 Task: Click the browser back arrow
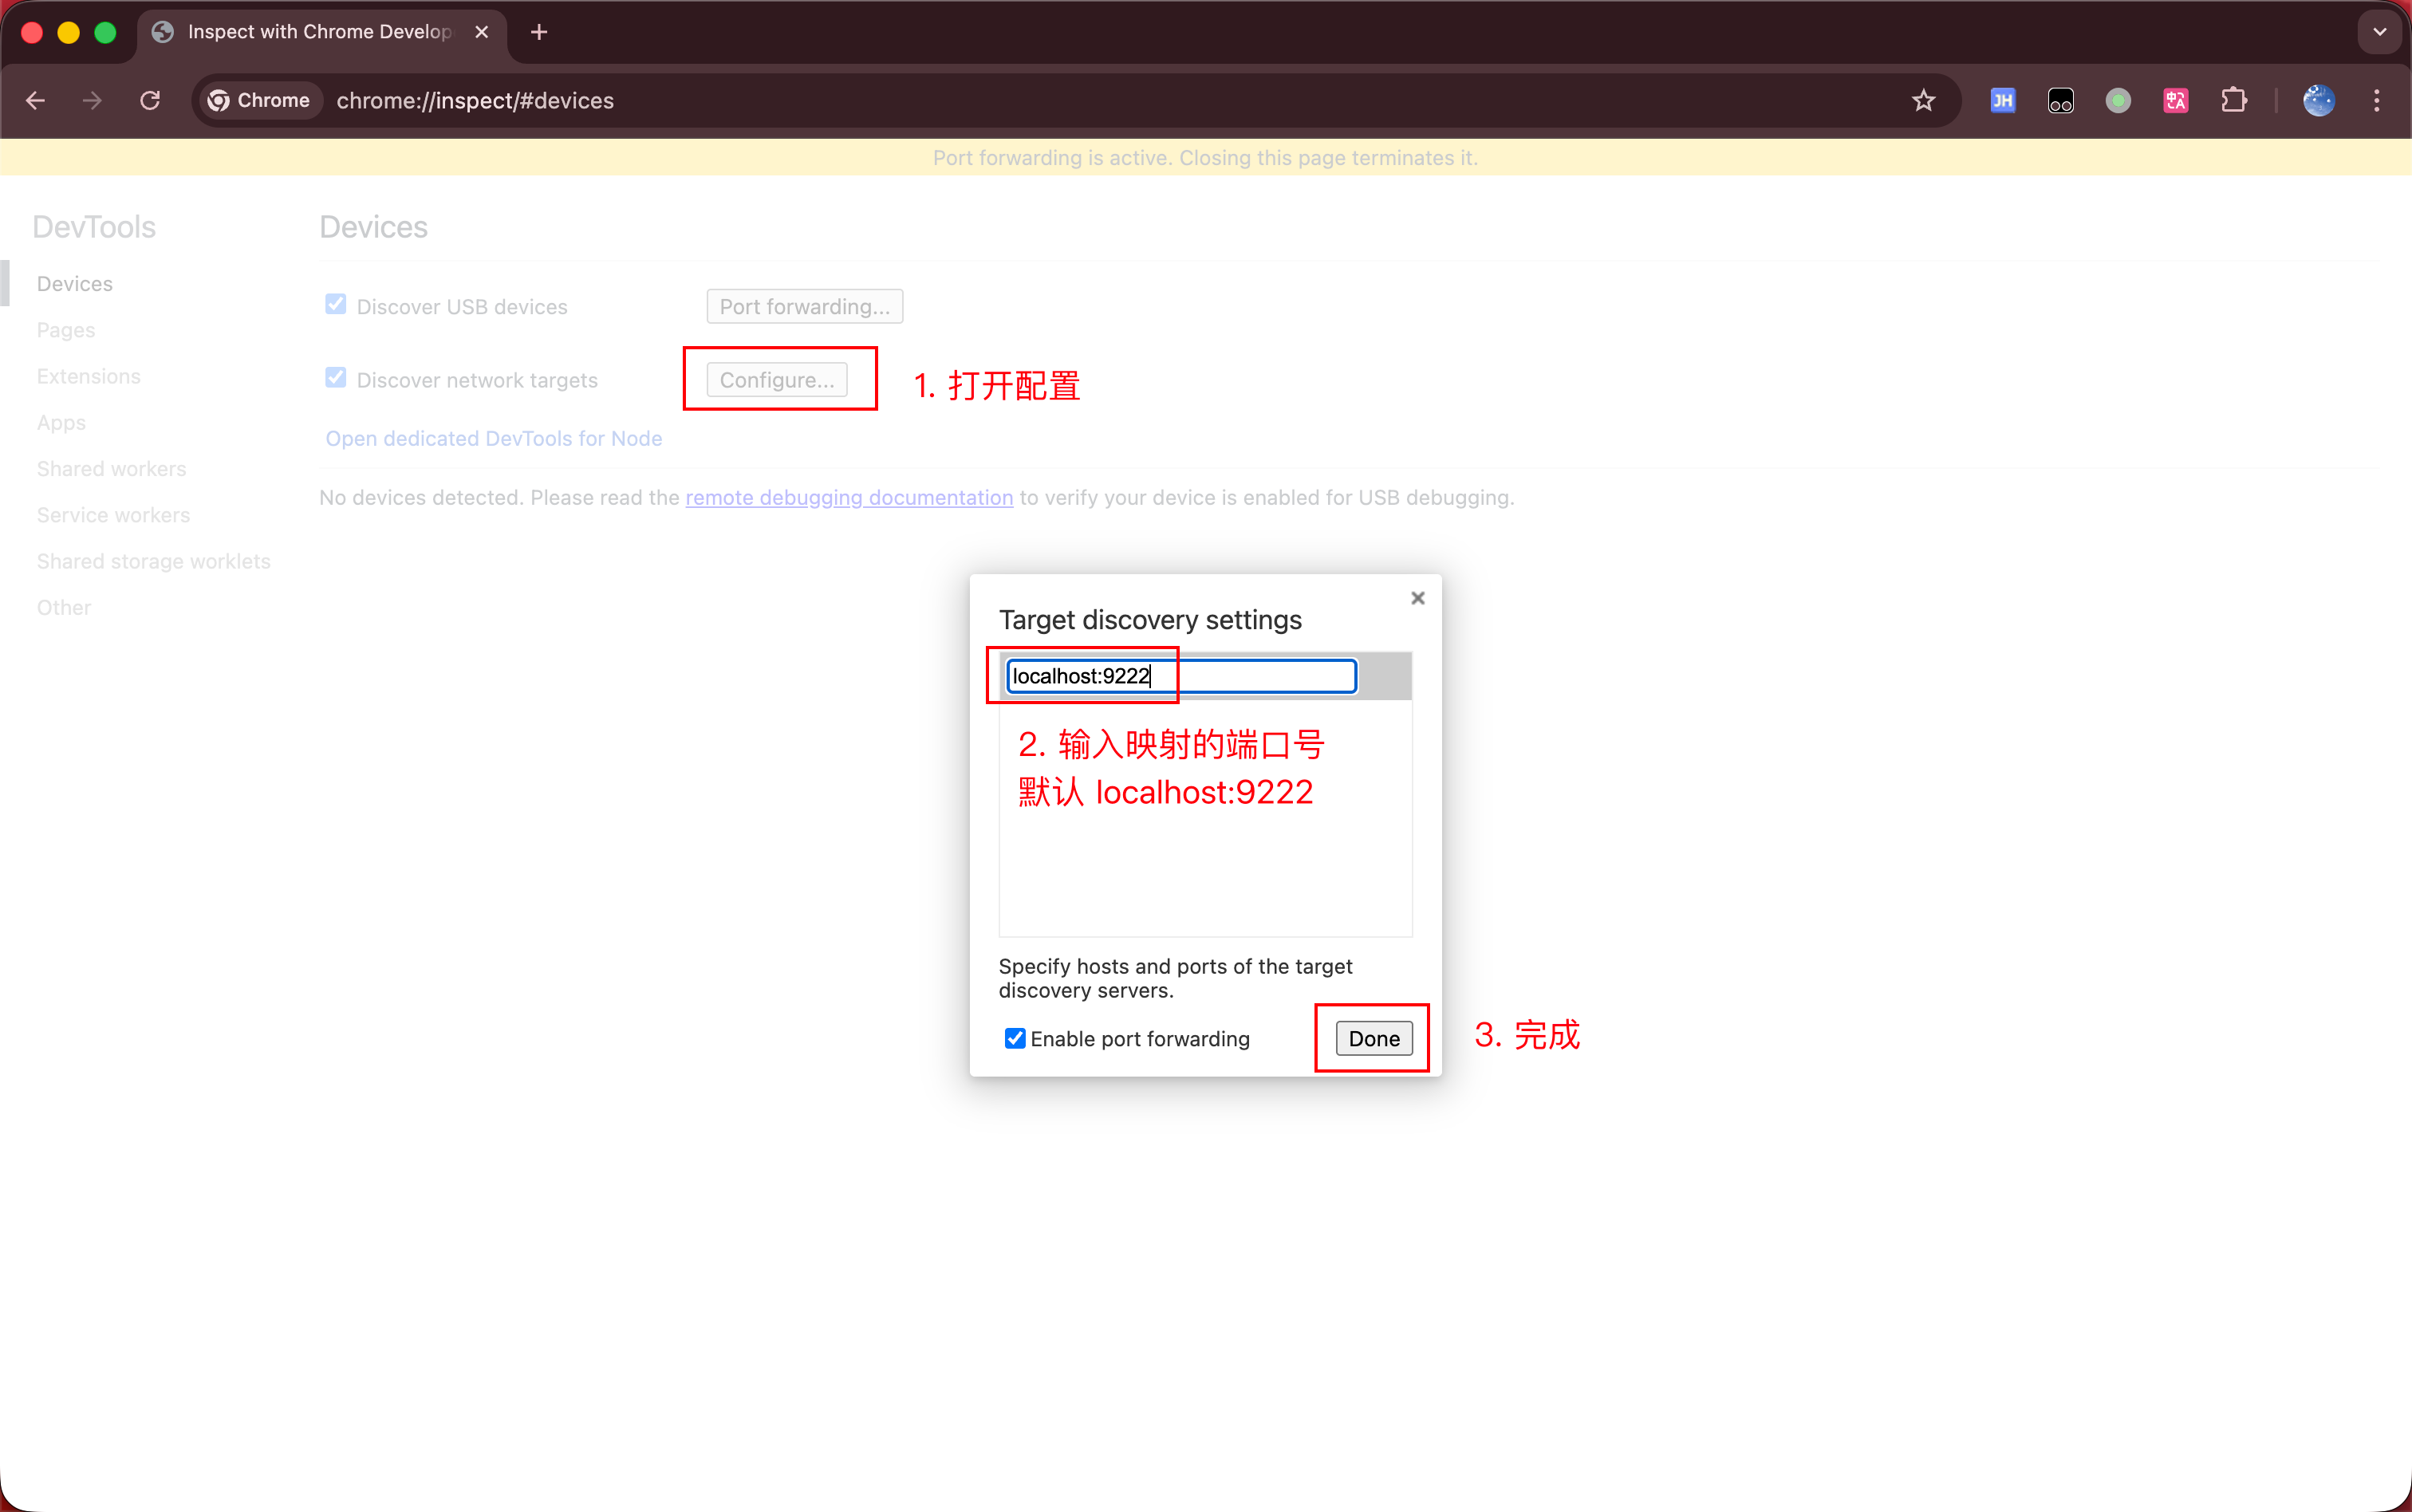pyautogui.click(x=36, y=100)
